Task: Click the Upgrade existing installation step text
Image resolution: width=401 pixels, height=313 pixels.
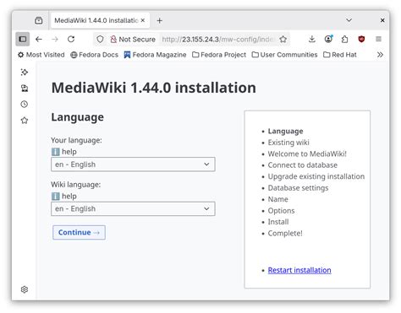Action: pos(316,176)
